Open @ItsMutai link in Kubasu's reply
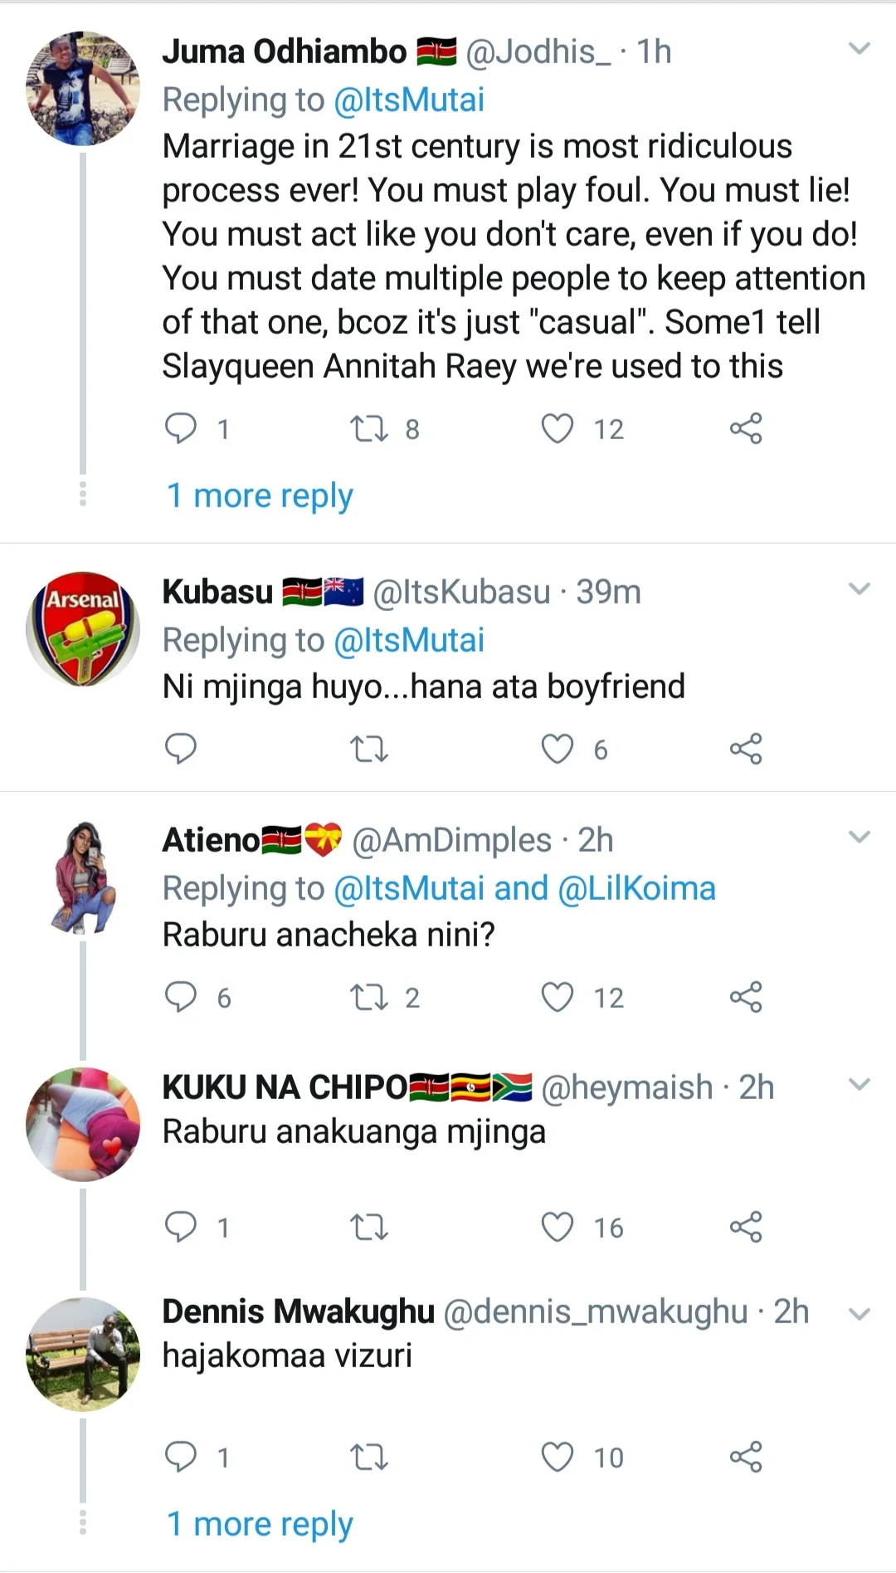Screen dimensions: 896x1573 tap(408, 640)
